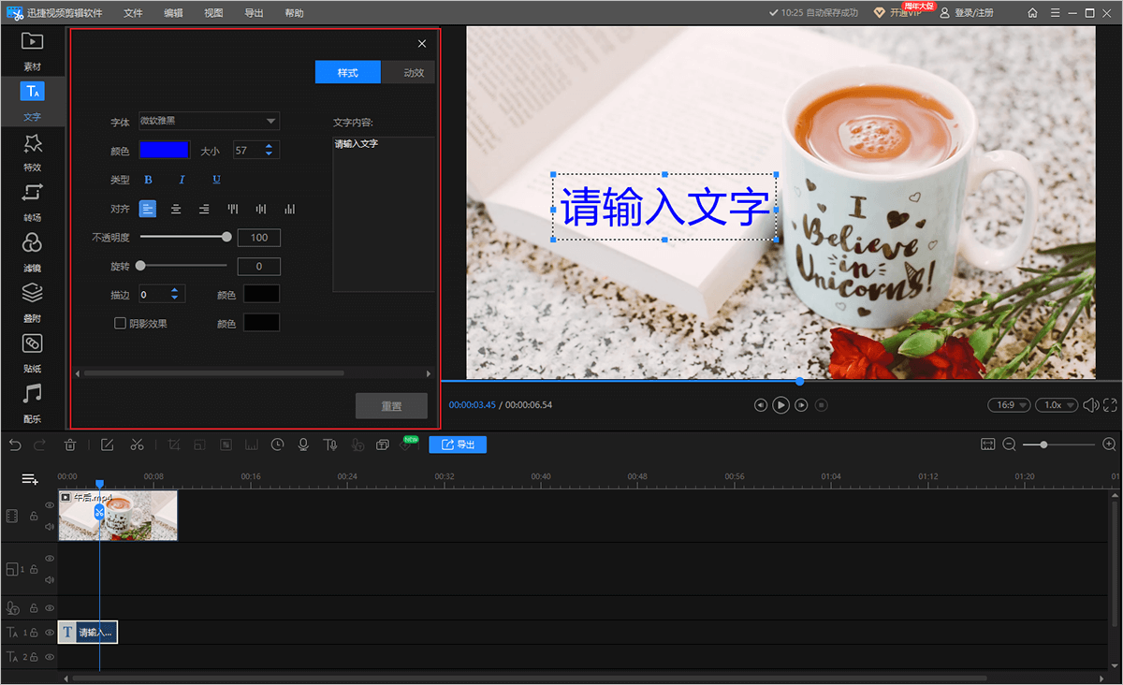Open the 叠附 overlay panel
This screenshot has height=685, width=1123.
(32, 302)
